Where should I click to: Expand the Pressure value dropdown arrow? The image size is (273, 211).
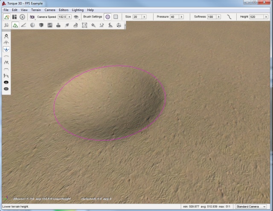[182, 17]
